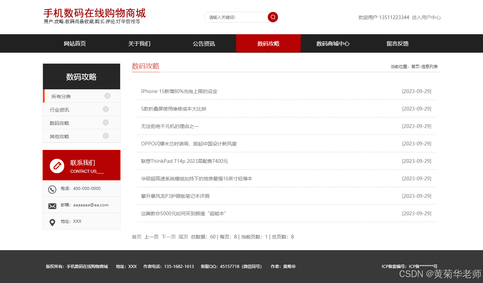Click the date beside the iPhone 15 article
The image size is (483, 283).
(x=417, y=91)
